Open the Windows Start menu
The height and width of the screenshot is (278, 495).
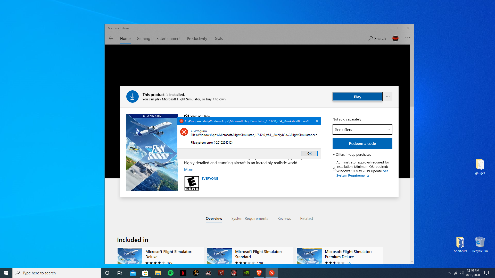[x=6, y=273]
